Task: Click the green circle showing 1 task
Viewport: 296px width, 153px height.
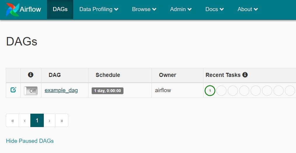Action: click(210, 91)
